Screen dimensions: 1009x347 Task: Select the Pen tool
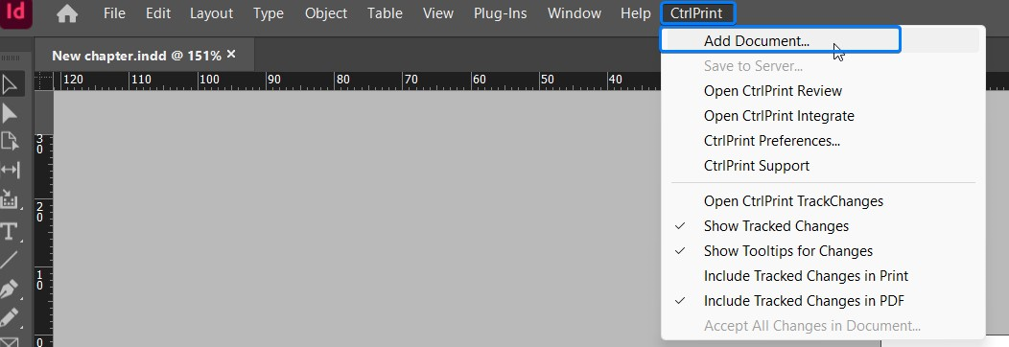click(x=11, y=289)
